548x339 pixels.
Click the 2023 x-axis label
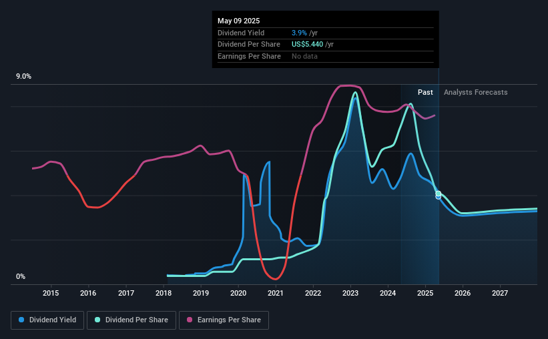[x=350, y=293]
